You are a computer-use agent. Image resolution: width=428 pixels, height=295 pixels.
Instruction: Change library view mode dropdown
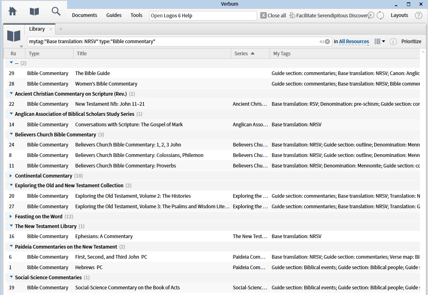click(x=380, y=42)
